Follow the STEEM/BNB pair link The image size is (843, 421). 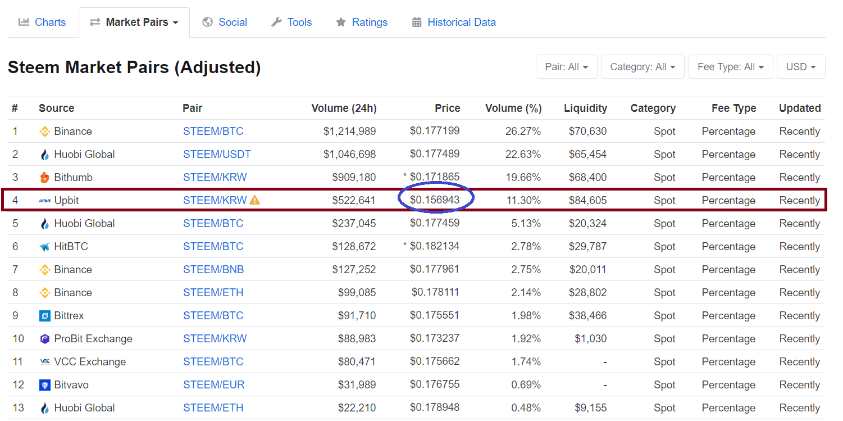[x=213, y=270]
